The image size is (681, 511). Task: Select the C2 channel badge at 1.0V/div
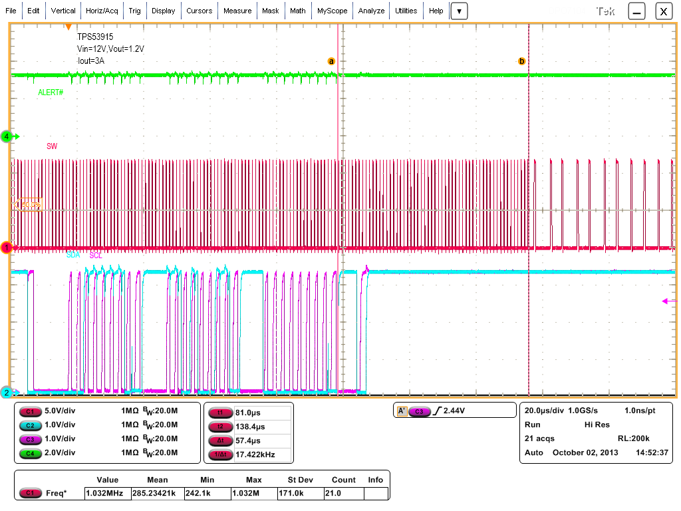pos(31,425)
